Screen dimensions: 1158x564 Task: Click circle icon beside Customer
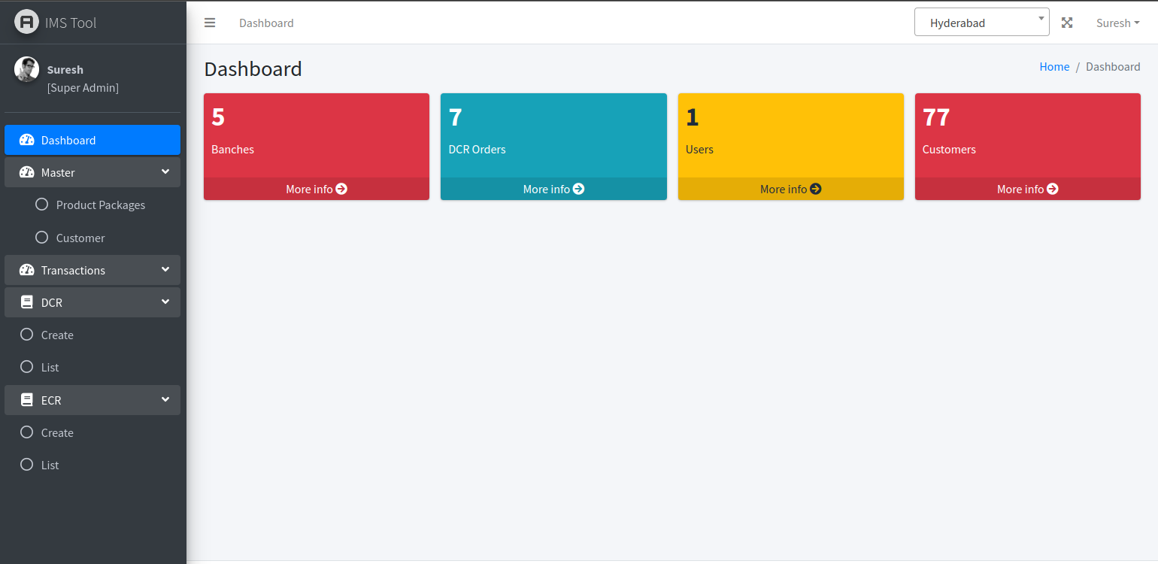coord(41,238)
